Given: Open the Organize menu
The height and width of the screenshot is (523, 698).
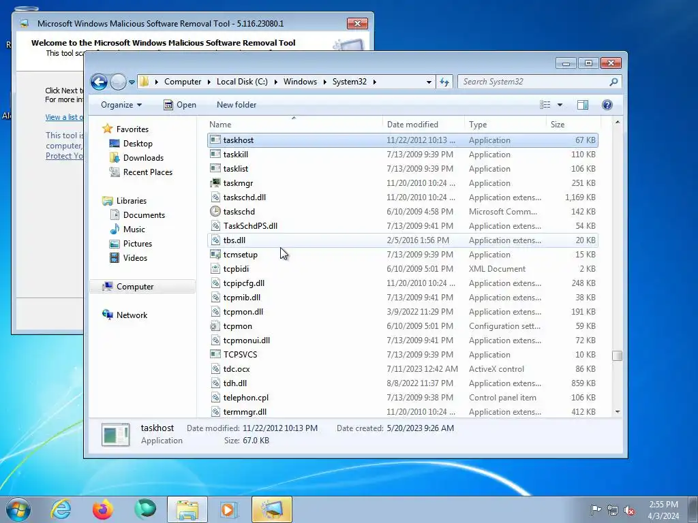Looking at the screenshot, I should pyautogui.click(x=121, y=105).
